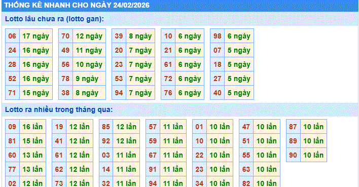
Task: Click number cell '98'
Action: point(218,36)
